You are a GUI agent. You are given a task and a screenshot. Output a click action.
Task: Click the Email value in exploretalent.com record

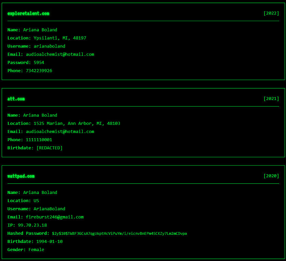[60, 54]
